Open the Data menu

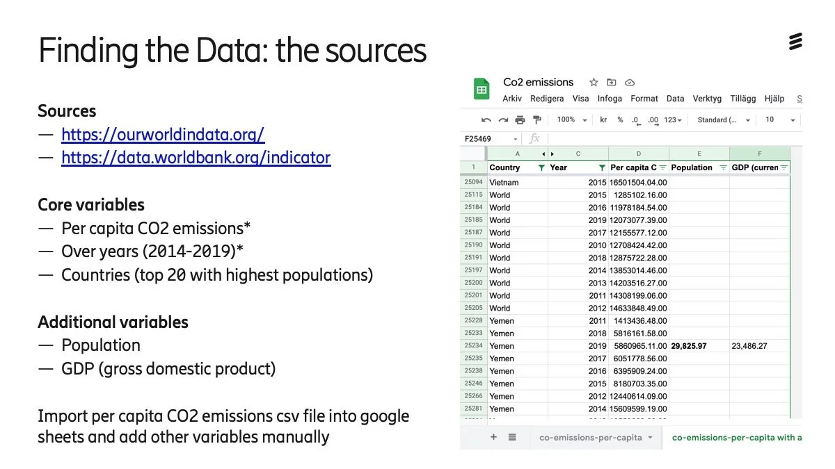[675, 99]
